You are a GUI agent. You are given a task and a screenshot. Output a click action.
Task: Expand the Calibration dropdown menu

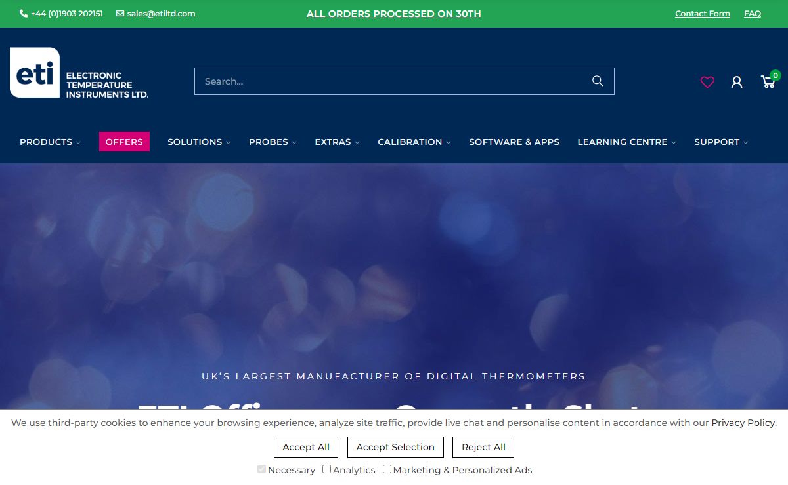(x=414, y=142)
